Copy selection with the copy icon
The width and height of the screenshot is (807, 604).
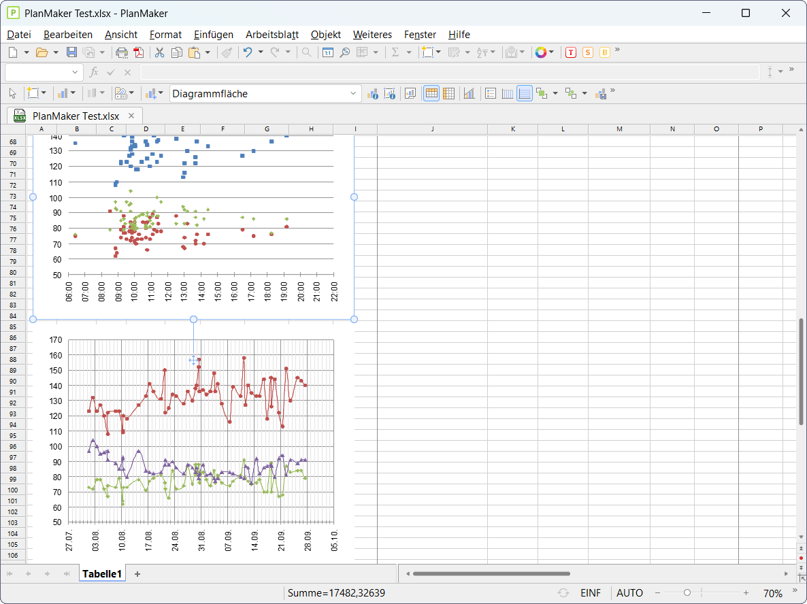pyautogui.click(x=176, y=52)
